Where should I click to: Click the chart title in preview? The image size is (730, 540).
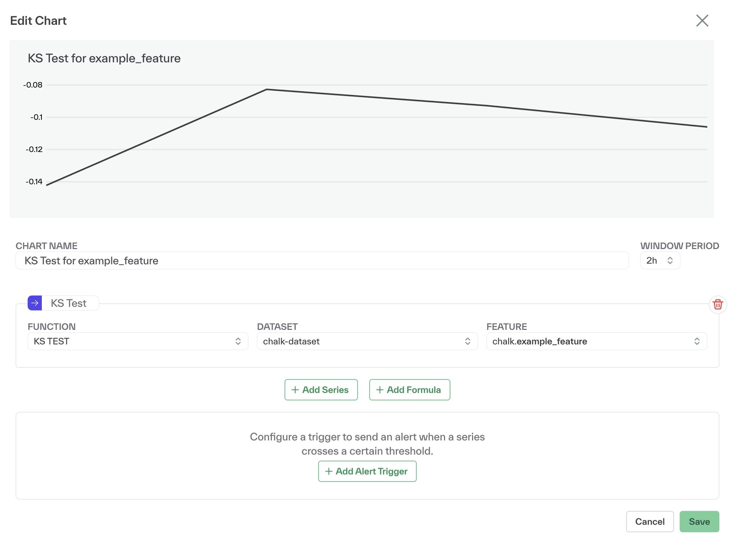coord(104,58)
